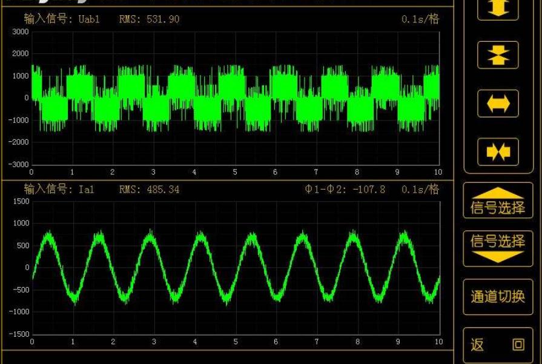Click inside the Uab1 voltage waveform chart
The image size is (542, 364).
pyautogui.click(x=236, y=98)
